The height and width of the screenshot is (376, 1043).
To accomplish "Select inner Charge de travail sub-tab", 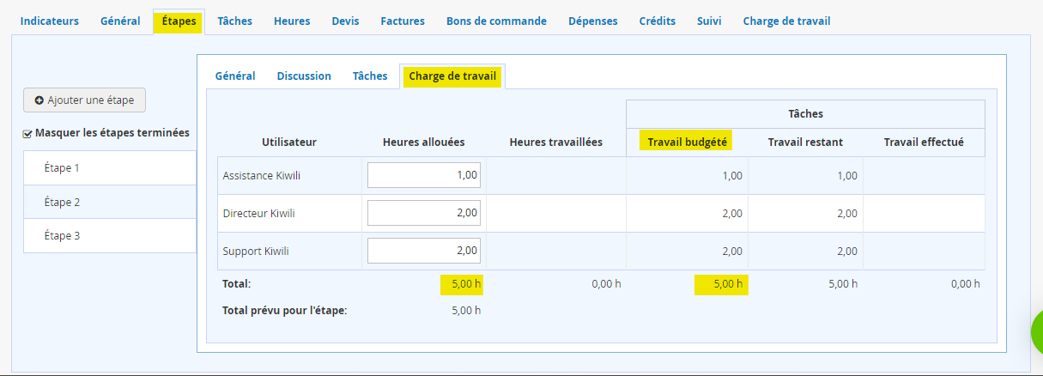I will tap(452, 76).
